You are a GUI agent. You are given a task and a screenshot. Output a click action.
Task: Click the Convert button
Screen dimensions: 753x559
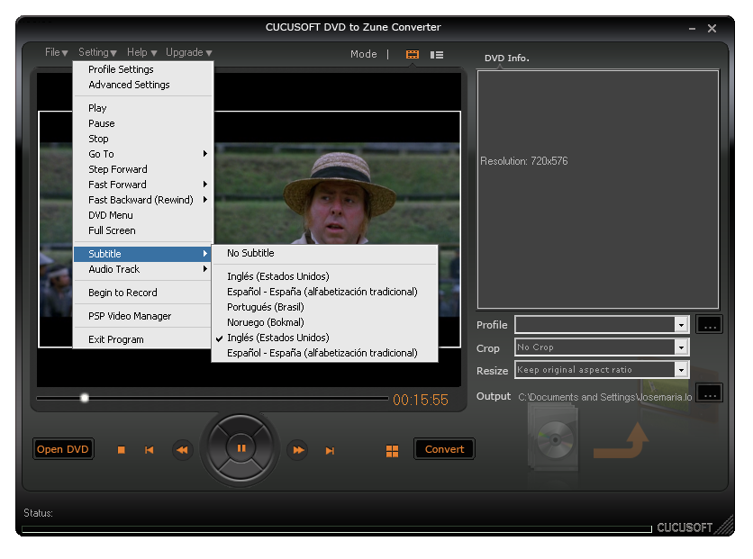pyautogui.click(x=444, y=449)
